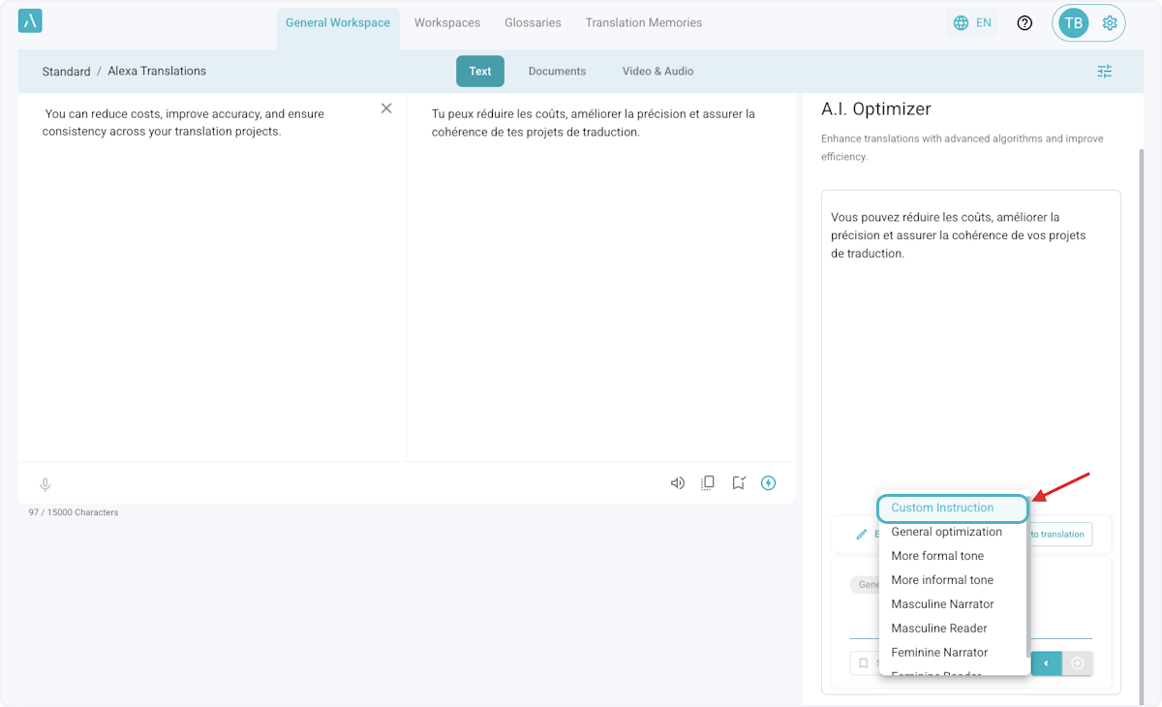The width and height of the screenshot is (1162, 707).
Task: Click the microphone voice input icon
Action: point(45,485)
